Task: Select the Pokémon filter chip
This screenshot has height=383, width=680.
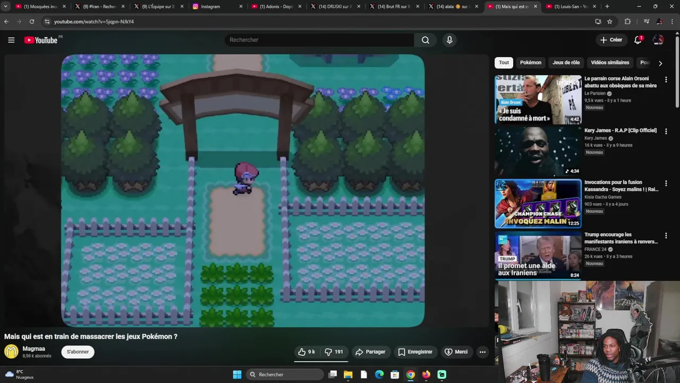Action: click(531, 63)
